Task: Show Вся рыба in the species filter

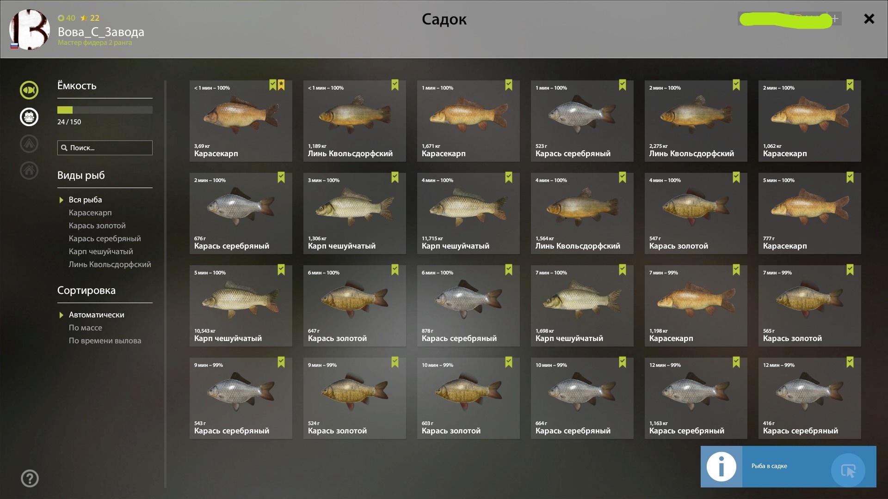Action: click(85, 200)
